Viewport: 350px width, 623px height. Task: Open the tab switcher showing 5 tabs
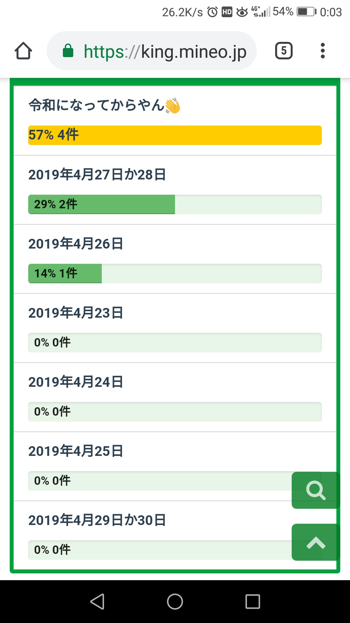click(284, 51)
